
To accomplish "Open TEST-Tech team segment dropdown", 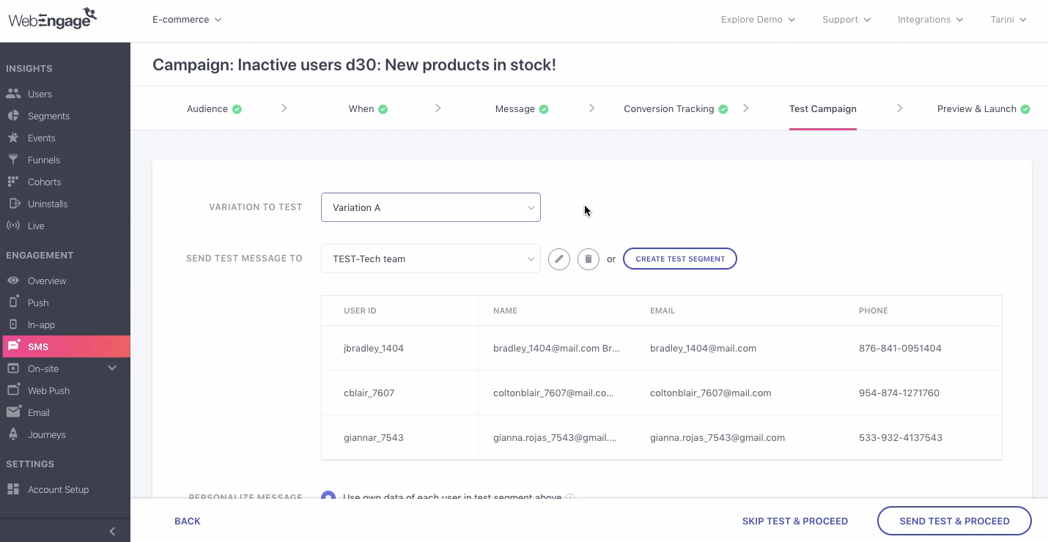I will point(431,259).
